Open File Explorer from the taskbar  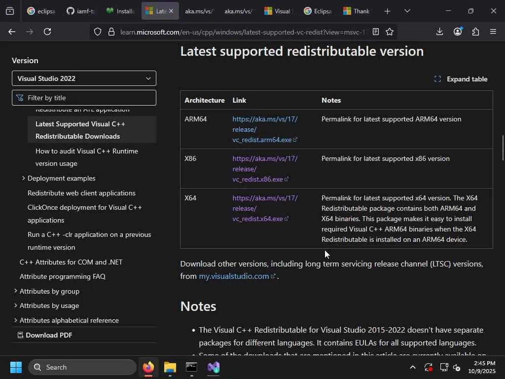pos(170,368)
